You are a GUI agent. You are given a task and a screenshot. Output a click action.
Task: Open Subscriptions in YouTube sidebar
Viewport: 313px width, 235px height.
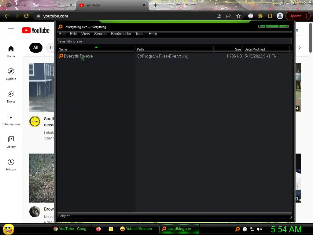point(11,120)
